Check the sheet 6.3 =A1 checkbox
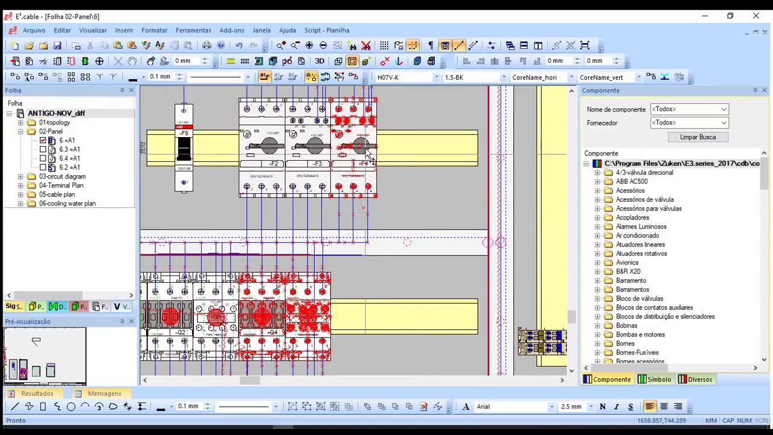The width and height of the screenshot is (773, 435). [x=43, y=149]
